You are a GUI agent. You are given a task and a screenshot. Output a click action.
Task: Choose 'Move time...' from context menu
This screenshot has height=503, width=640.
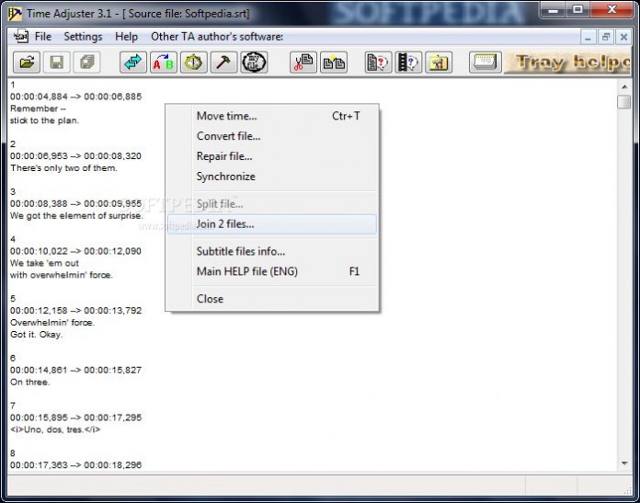[x=272, y=116]
